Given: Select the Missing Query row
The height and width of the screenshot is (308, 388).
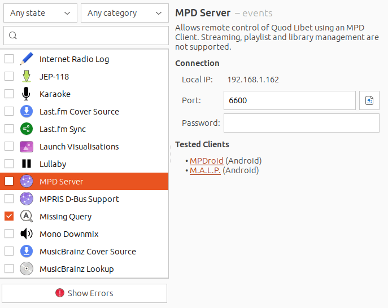Looking at the screenshot, I should [84, 216].
